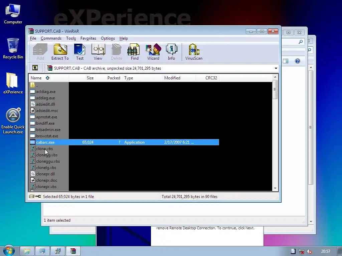
Task: Click the help icon in background Explorer window
Action: [298, 61]
